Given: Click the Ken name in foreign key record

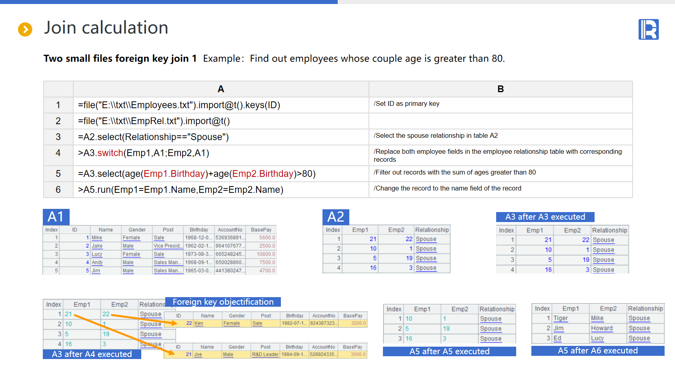Looking at the screenshot, I should 199,323.
